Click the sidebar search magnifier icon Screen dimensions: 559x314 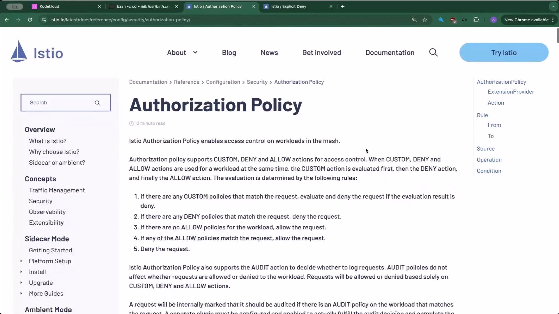coord(98,103)
